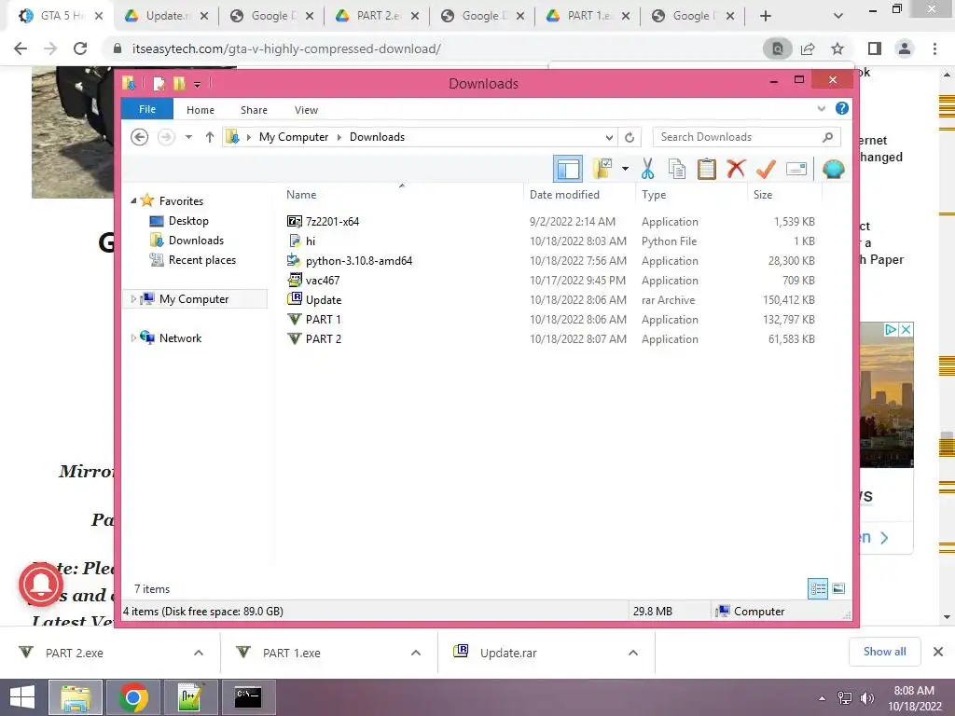The height and width of the screenshot is (716, 955).
Task: Click Show all downloads button
Action: pos(884,652)
